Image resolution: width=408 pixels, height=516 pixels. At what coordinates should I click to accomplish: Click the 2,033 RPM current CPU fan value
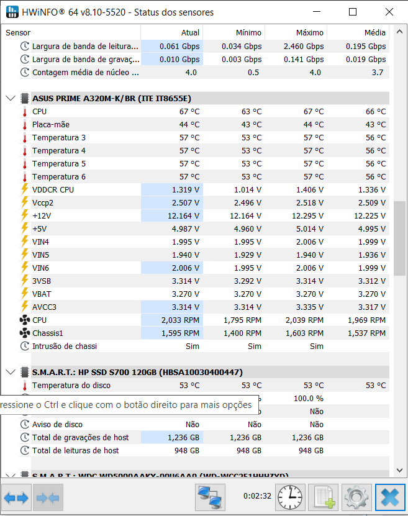coord(180,320)
